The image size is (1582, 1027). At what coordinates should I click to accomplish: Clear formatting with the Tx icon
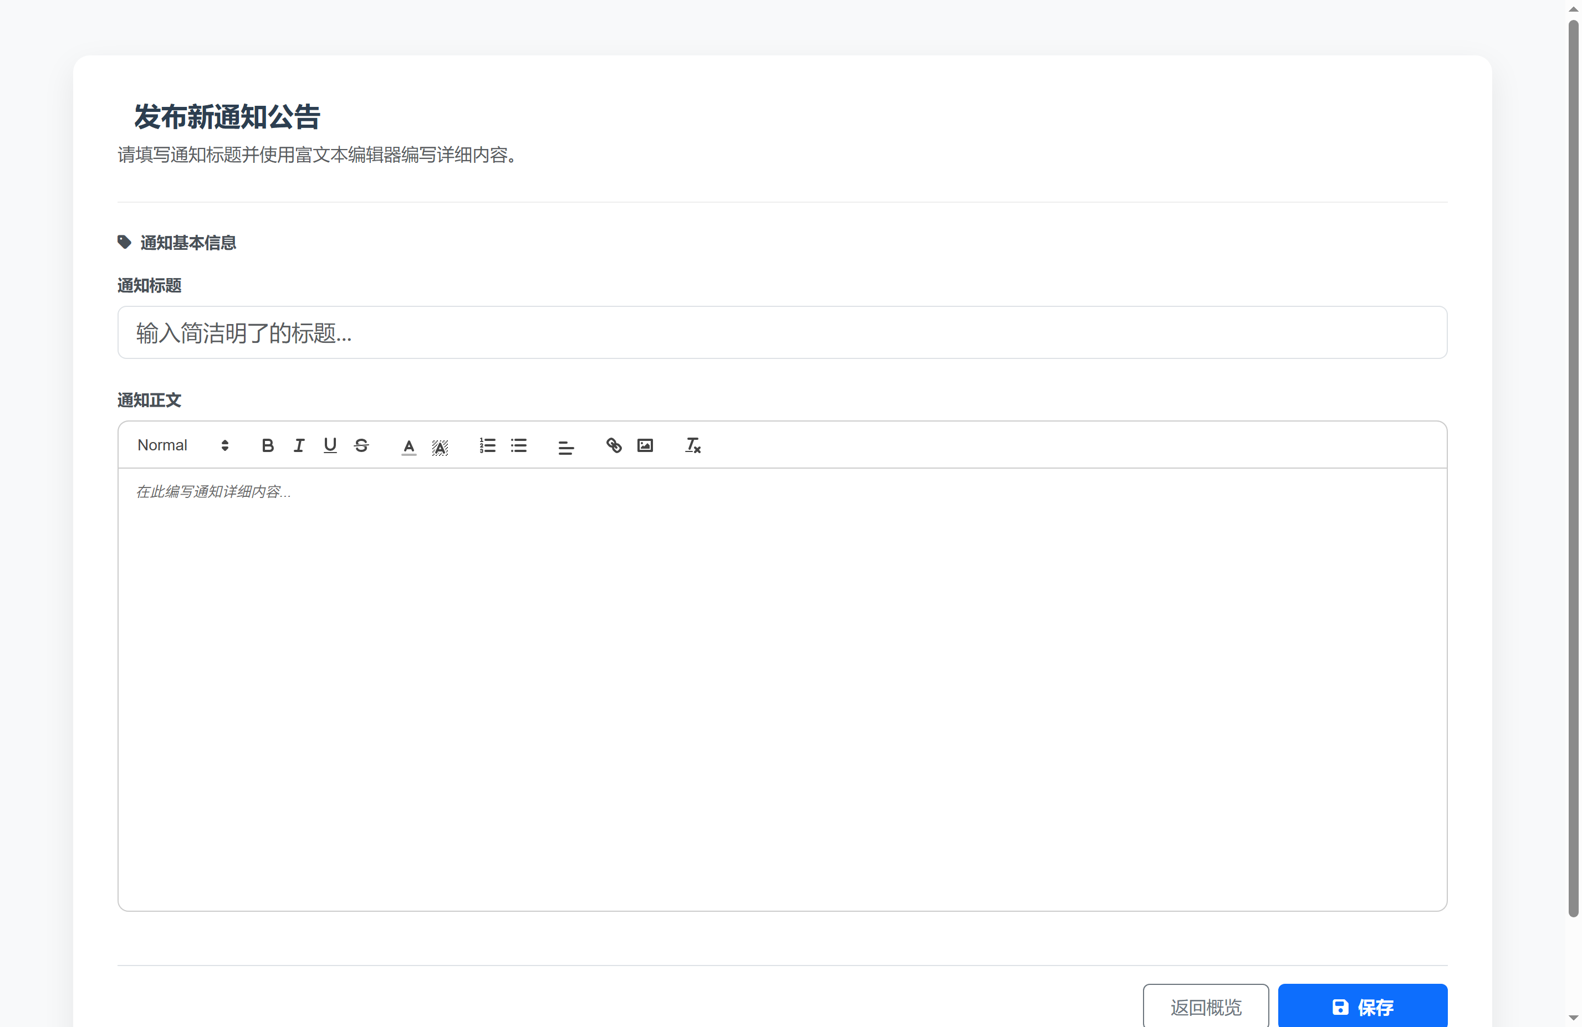693,446
